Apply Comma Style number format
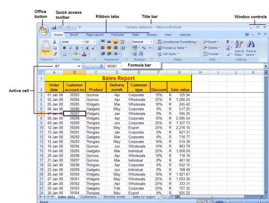Viewport: 269px width, 203px height. [150, 48]
